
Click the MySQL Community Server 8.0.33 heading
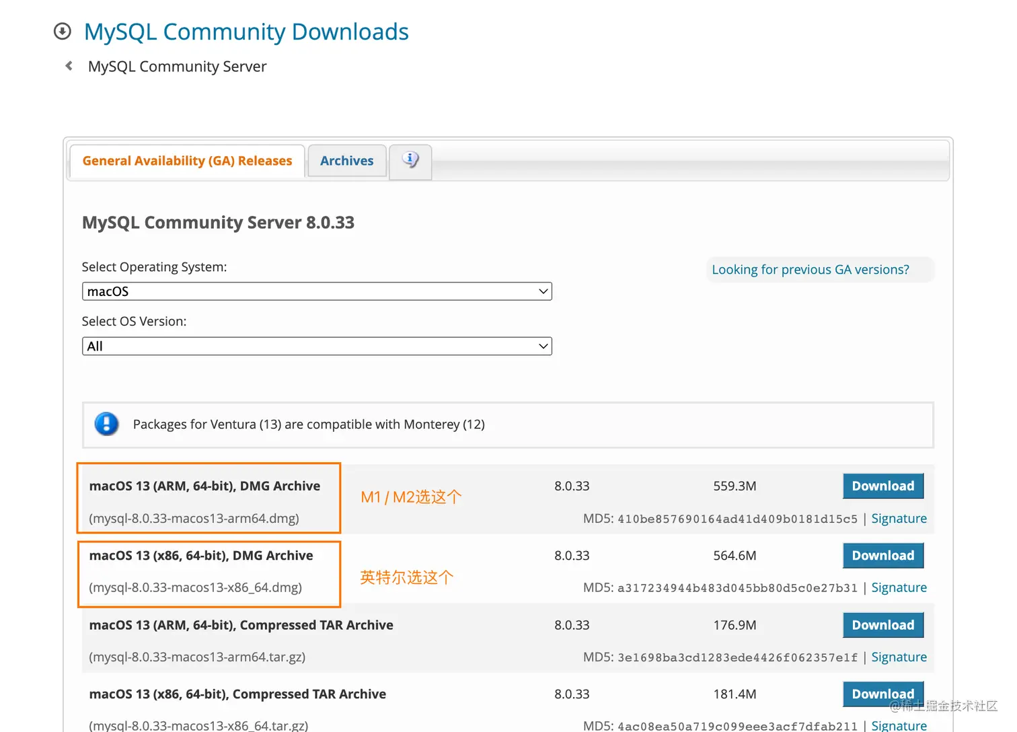(218, 223)
